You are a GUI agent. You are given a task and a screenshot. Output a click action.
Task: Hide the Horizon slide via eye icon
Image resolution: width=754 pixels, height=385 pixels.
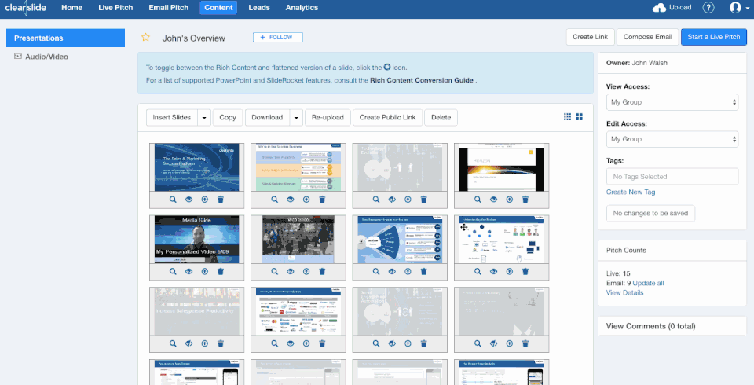(493, 200)
